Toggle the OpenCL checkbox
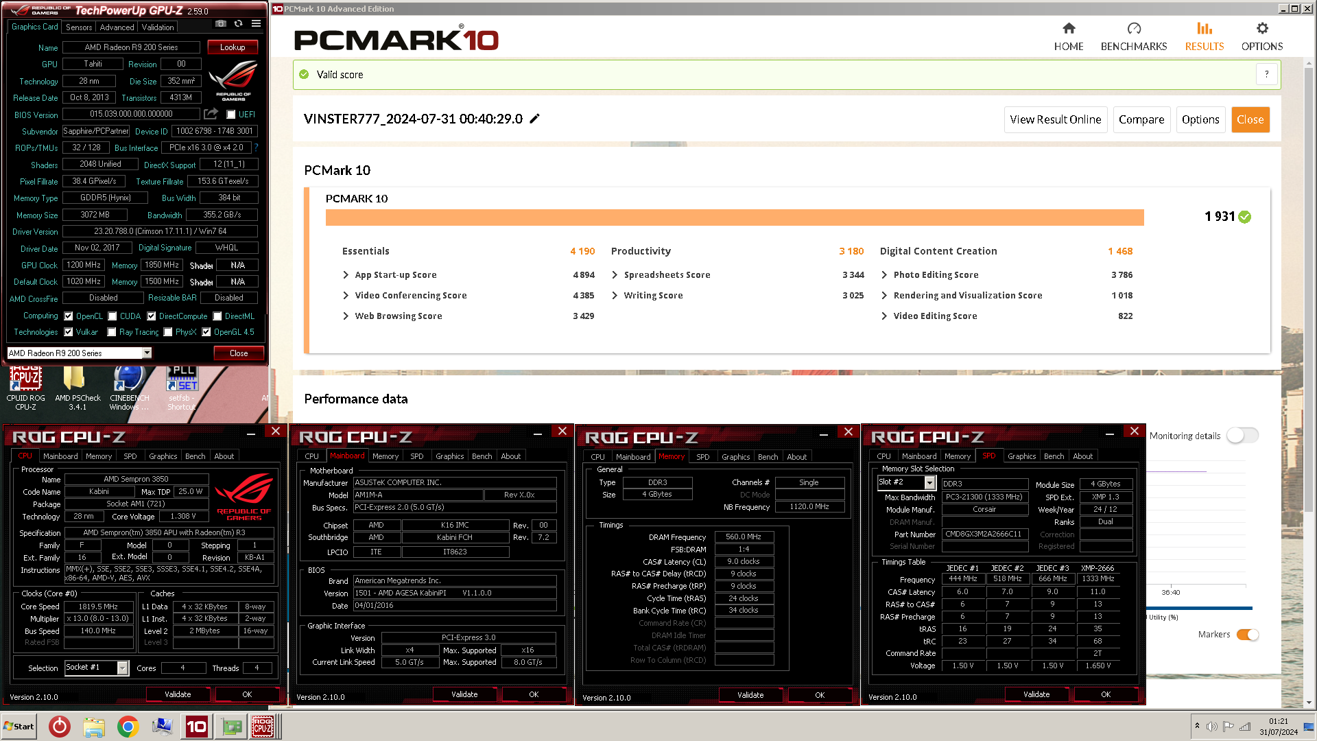 [x=69, y=316]
